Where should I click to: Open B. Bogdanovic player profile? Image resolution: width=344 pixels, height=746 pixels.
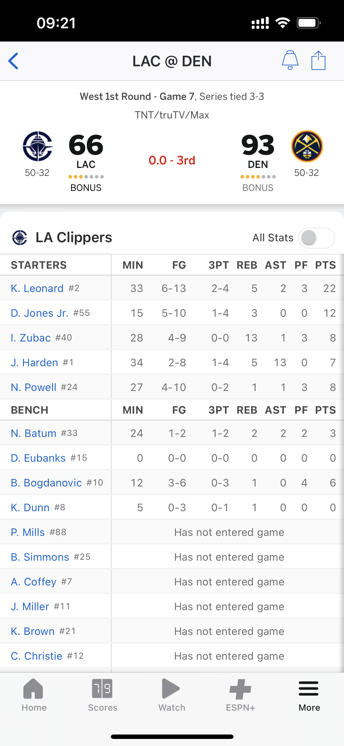(46, 483)
